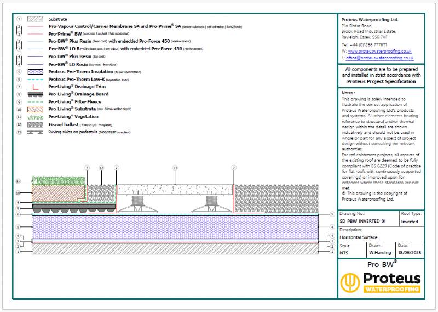This screenshot has height=312, width=438.
Task: Open the www.proteuswaterproofing.co.uk website link
Action: pos(379,51)
